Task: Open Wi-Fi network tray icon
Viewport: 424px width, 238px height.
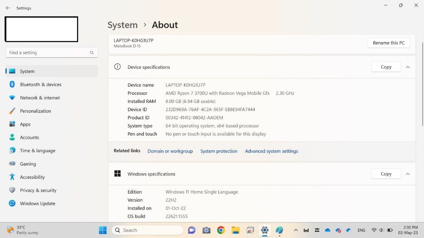Action: coord(374,230)
